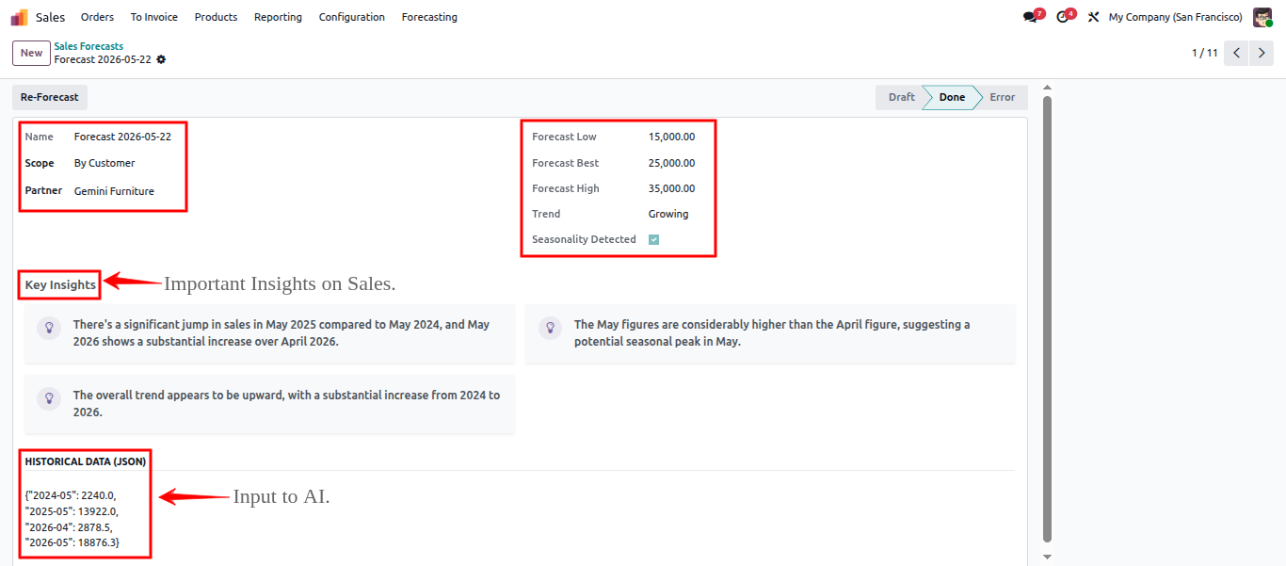Open the user avatar menu
The height and width of the screenshot is (566, 1286).
click(1262, 17)
